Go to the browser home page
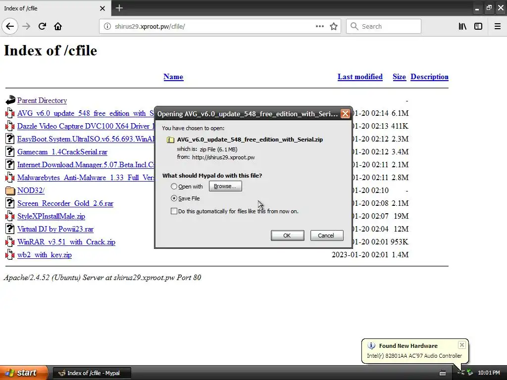Image resolution: width=507 pixels, height=380 pixels. point(58,26)
